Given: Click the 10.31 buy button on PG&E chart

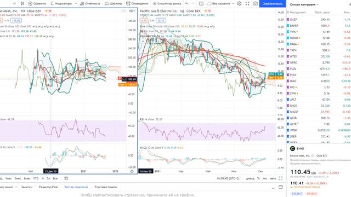Looking at the screenshot, I should 161,21.
